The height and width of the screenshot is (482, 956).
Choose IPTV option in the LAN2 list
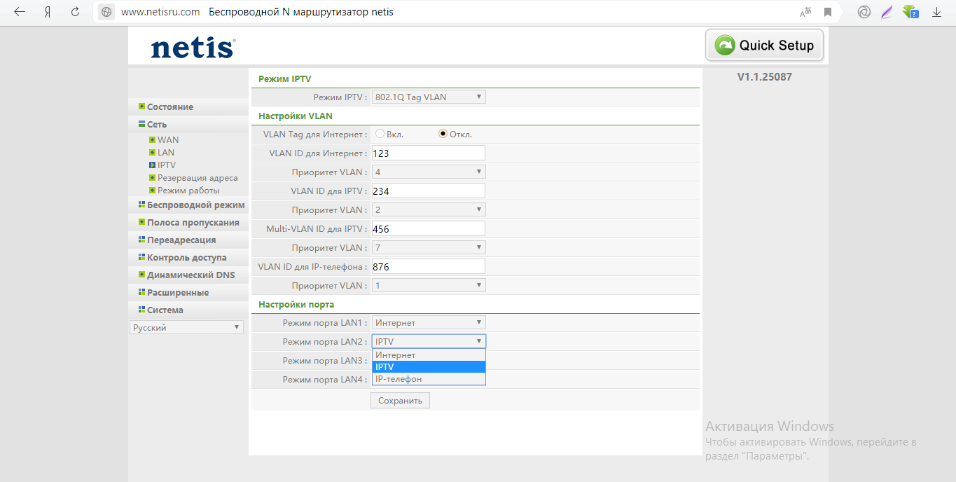(x=429, y=367)
